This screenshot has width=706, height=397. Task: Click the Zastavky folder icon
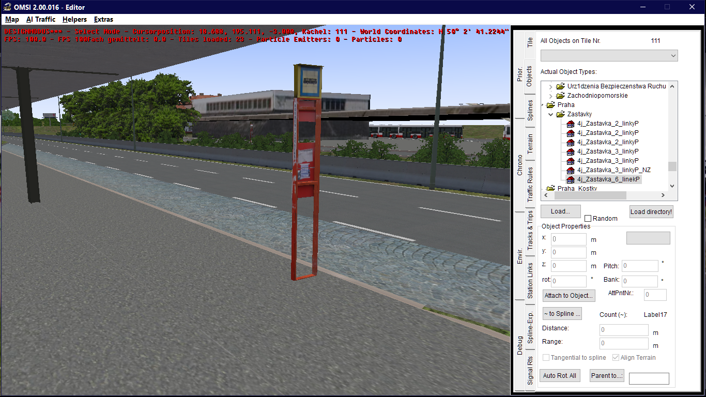[561, 114]
